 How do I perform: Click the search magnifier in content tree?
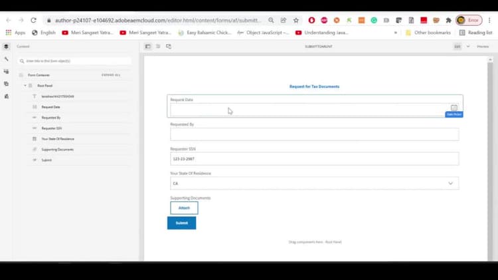click(x=22, y=61)
